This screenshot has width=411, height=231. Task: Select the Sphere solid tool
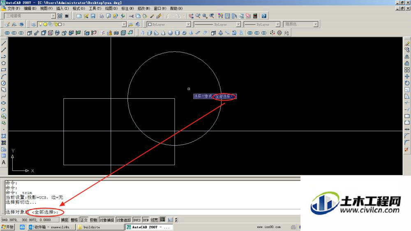171,33
